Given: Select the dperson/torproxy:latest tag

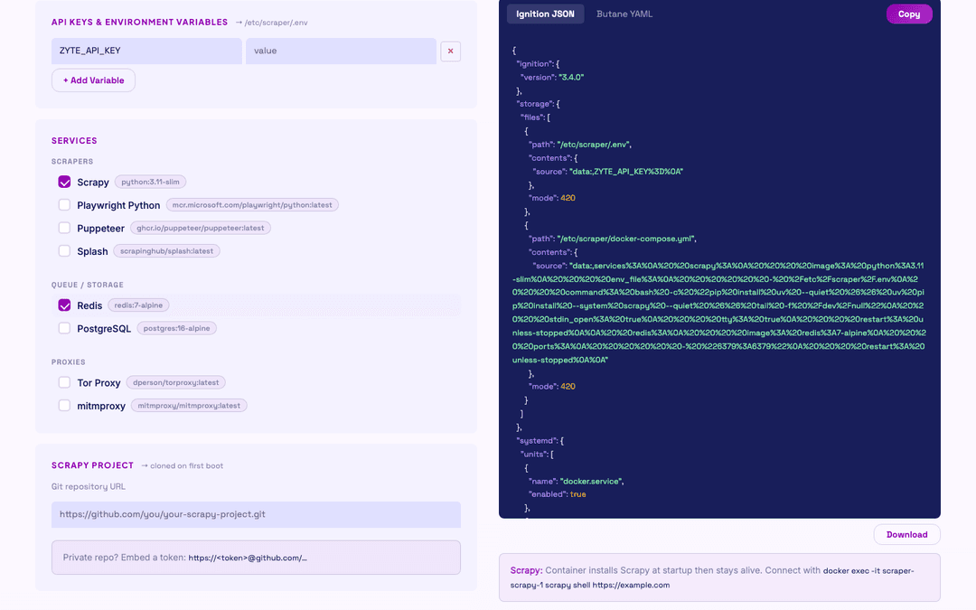Looking at the screenshot, I should tap(175, 382).
